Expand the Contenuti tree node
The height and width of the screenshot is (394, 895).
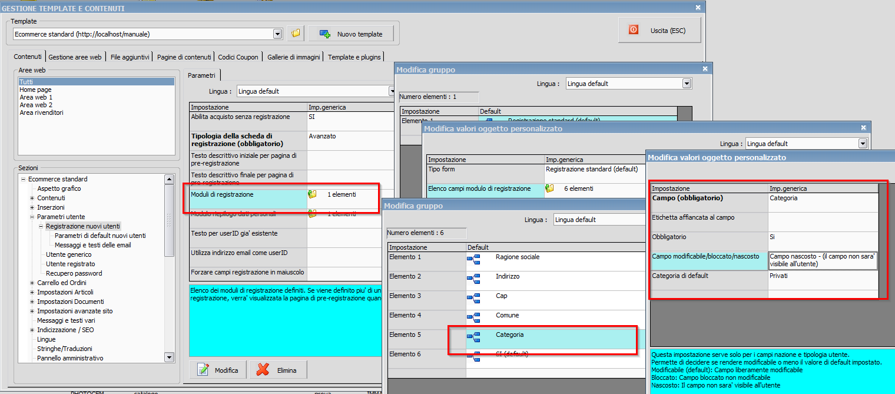tap(32, 198)
